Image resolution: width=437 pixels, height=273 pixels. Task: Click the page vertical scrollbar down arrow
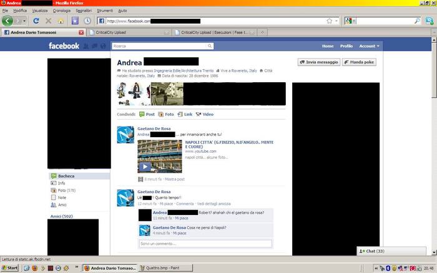(x=434, y=252)
